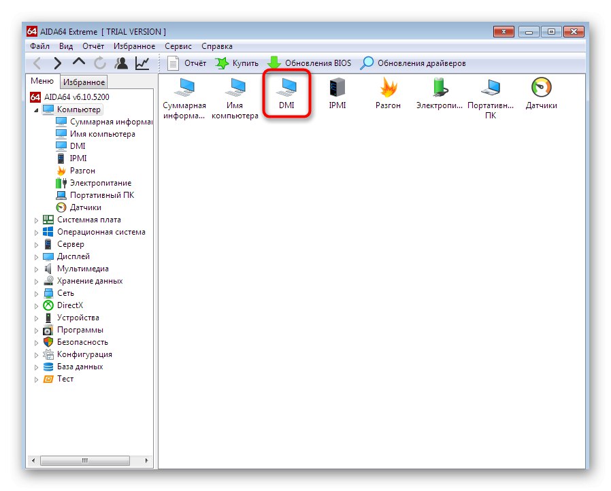
Task: Go back with the left arrow toolbar button
Action: click(x=37, y=63)
